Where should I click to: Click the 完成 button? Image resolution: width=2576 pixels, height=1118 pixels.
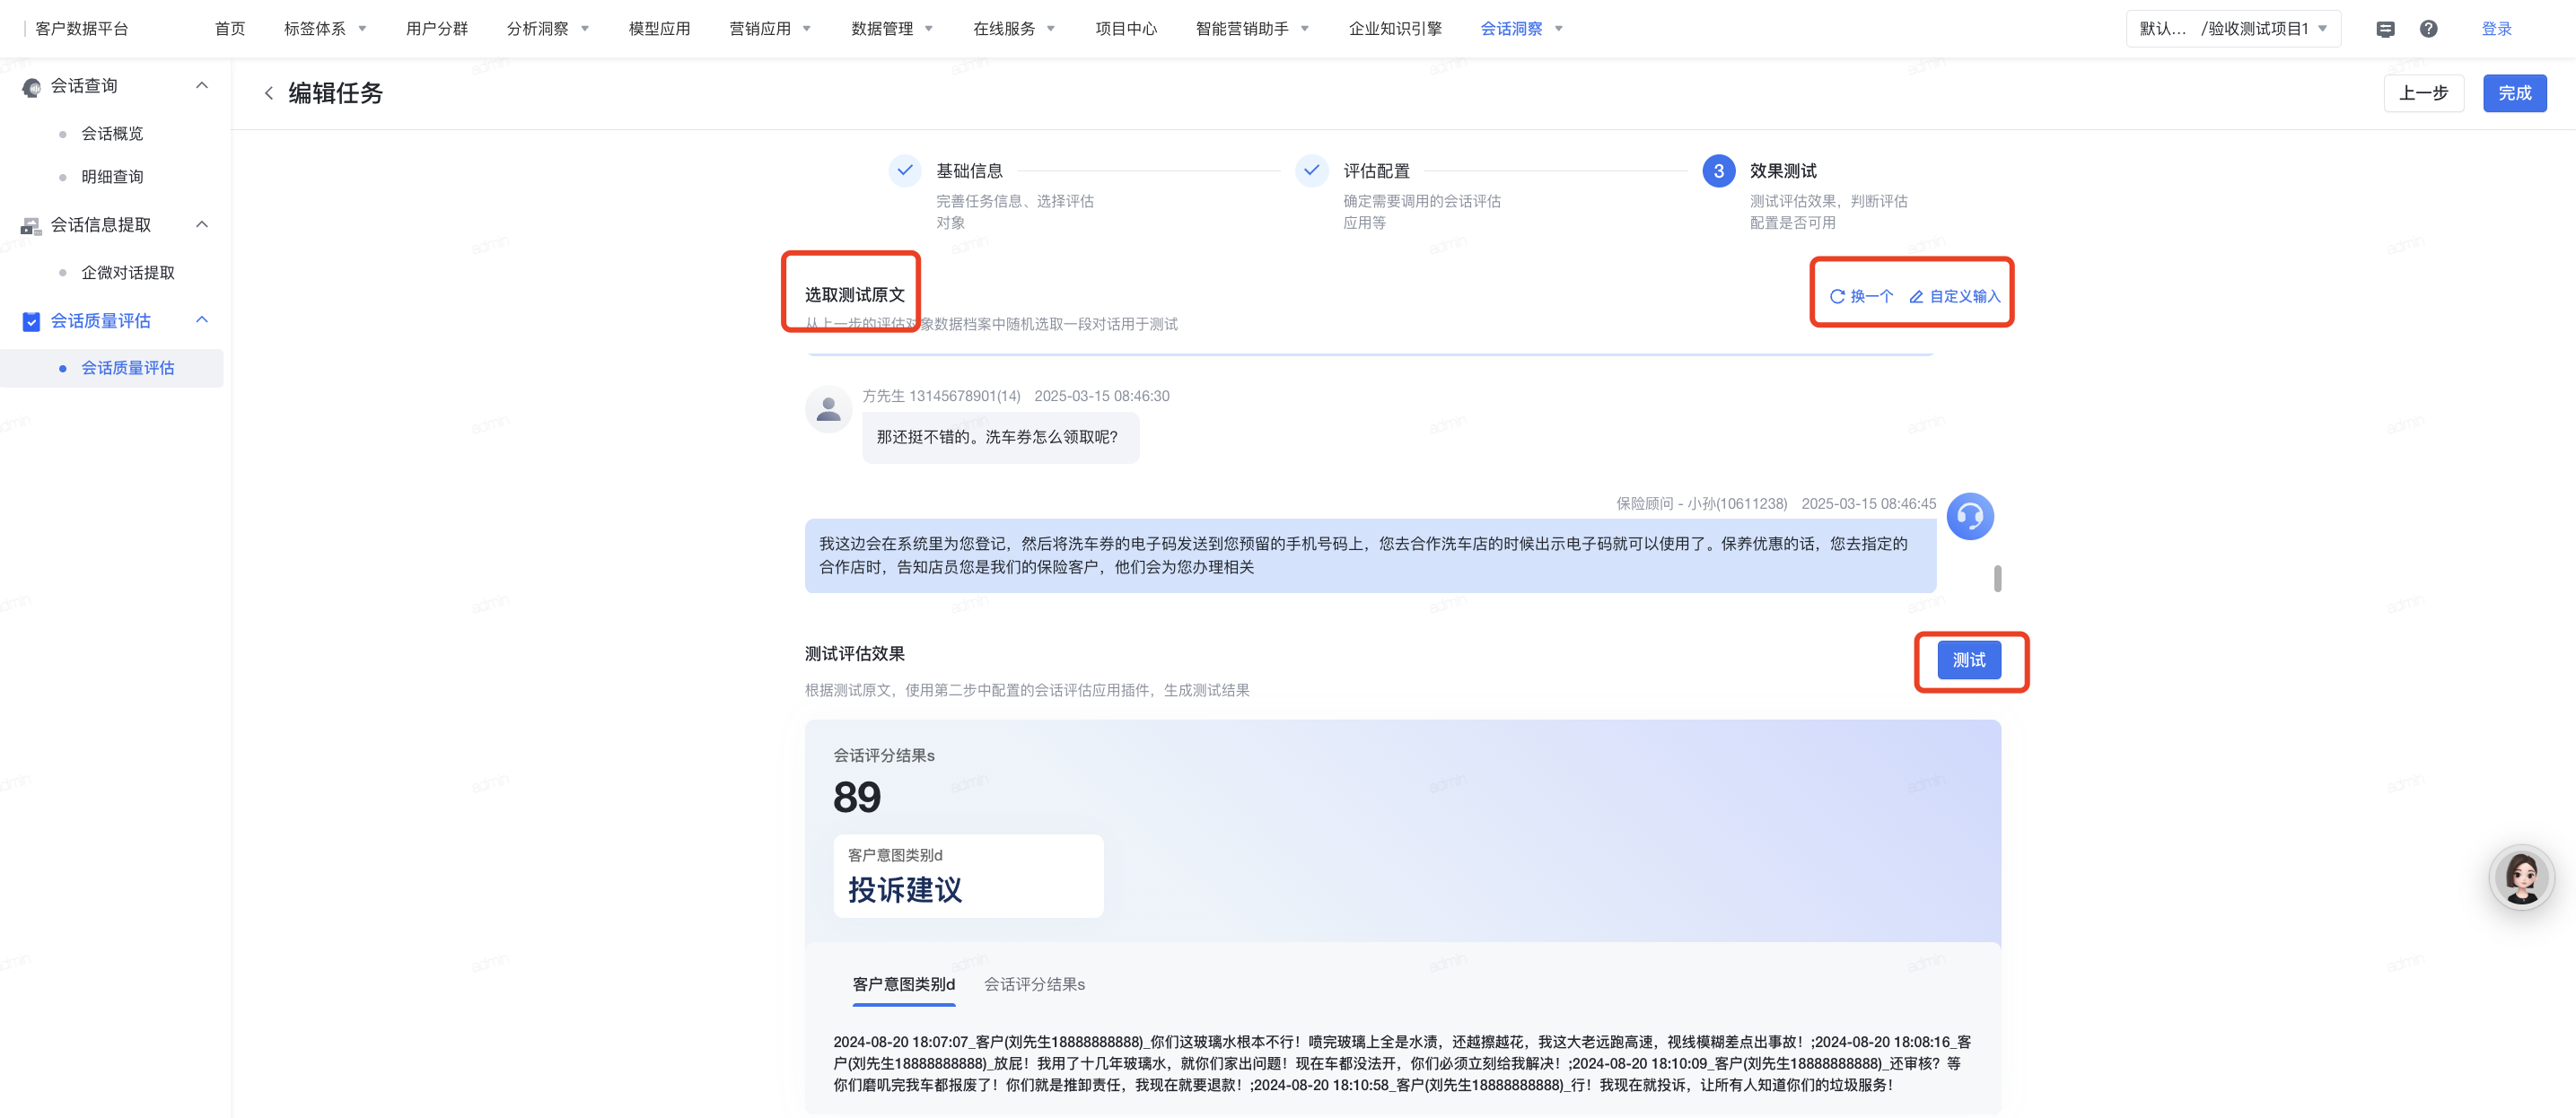click(2514, 93)
